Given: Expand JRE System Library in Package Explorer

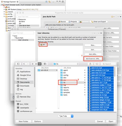Looking at the screenshot, I should tap(4, 10).
